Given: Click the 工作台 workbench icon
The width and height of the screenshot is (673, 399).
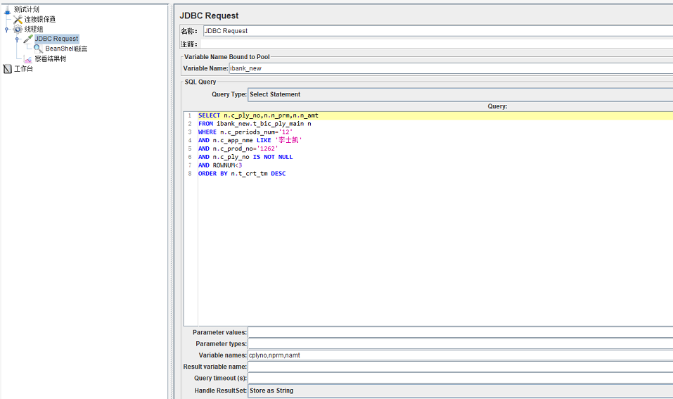Looking at the screenshot, I should tap(7, 69).
